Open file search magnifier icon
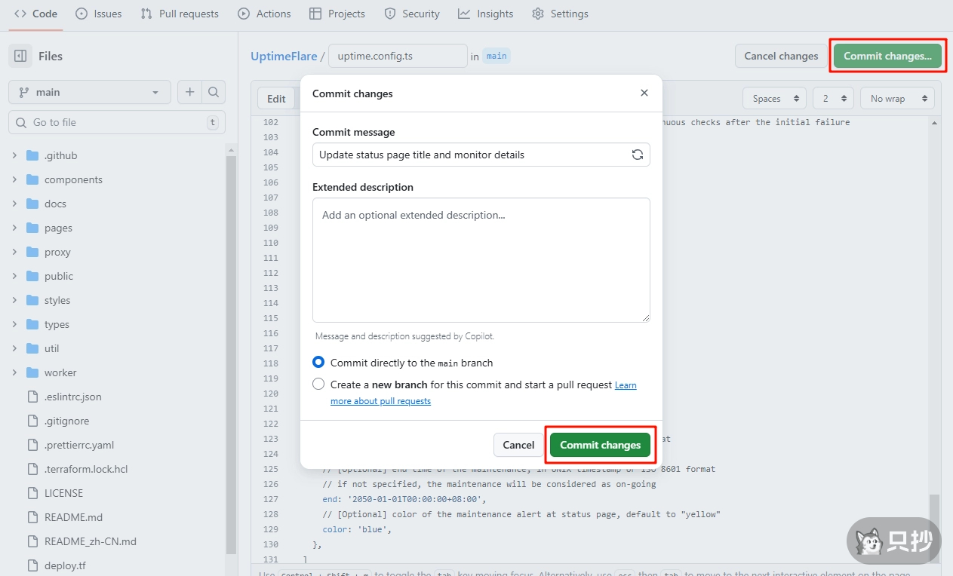The height and width of the screenshot is (576, 953). pyautogui.click(x=214, y=92)
